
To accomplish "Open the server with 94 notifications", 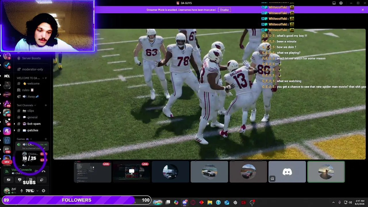I will (7, 103).
